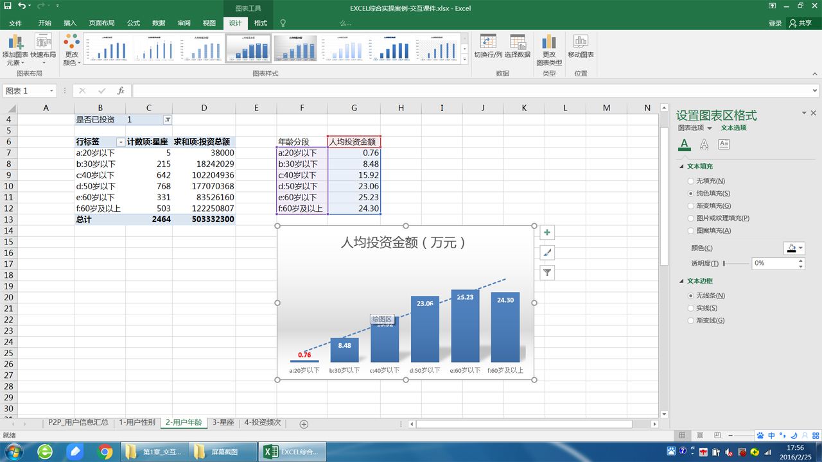This screenshot has width=822, height=462.
Task: Select the 实线(S) radio button
Action: [x=691, y=308]
